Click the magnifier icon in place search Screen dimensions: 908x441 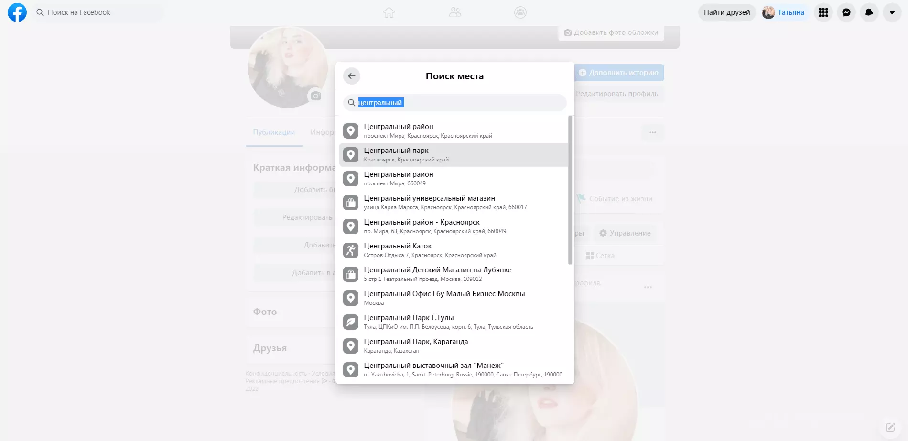(352, 103)
